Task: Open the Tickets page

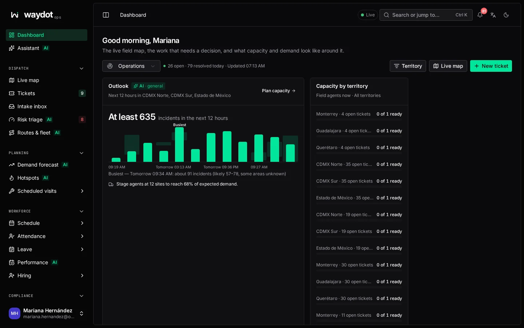Action: [x=47, y=93]
